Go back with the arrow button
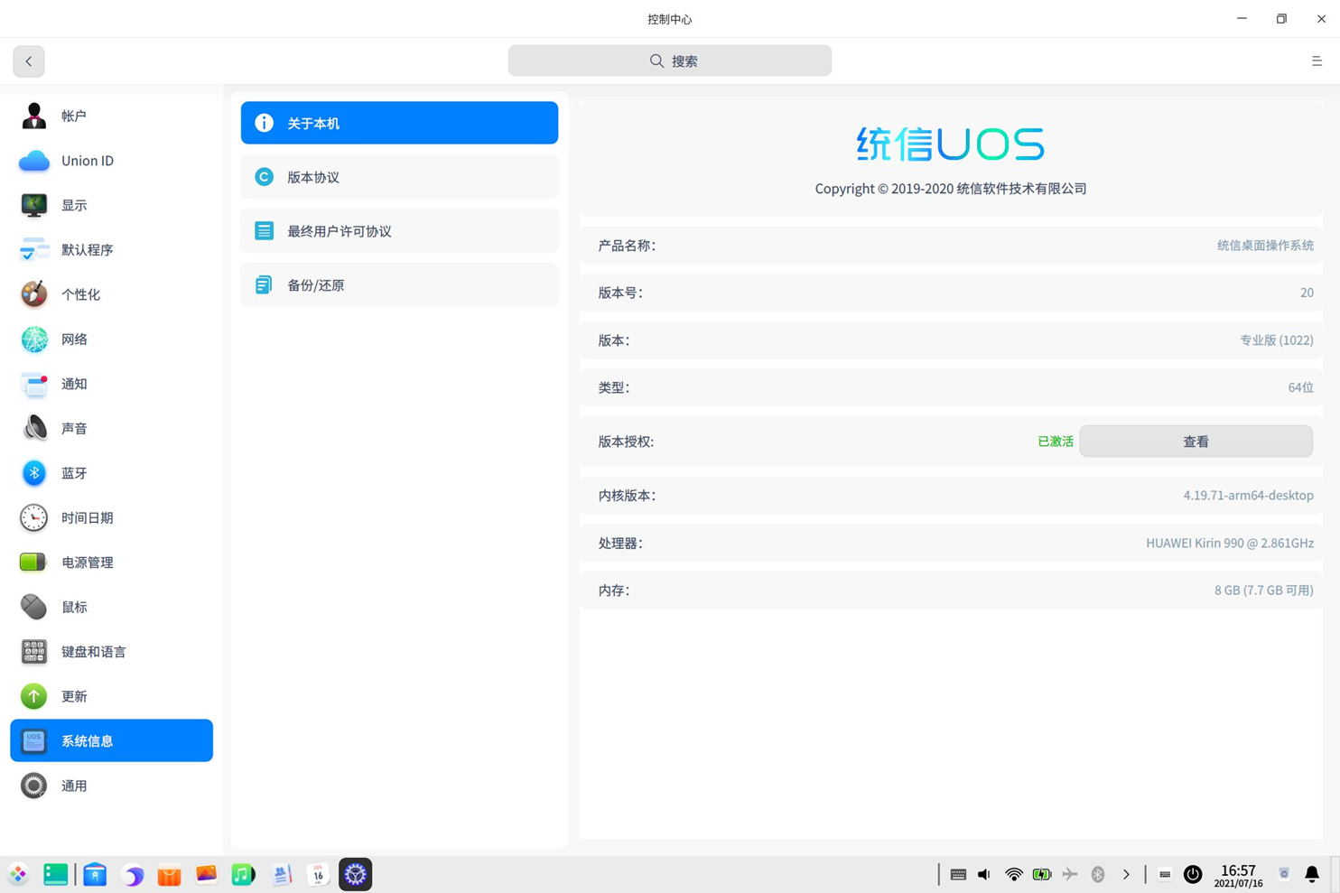This screenshot has height=893, width=1340. pyautogui.click(x=29, y=61)
